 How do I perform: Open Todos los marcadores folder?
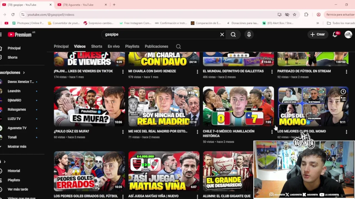click(x=341, y=23)
